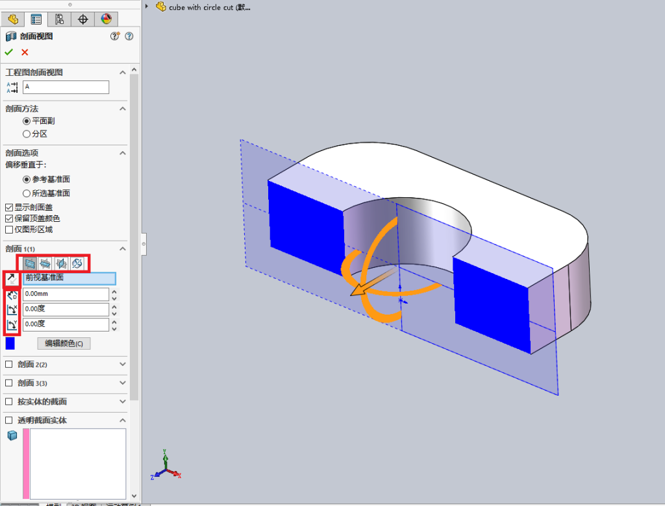Screen dimensions: 665x506
Task: Click the zoom to selection section icon
Action: coord(77,263)
